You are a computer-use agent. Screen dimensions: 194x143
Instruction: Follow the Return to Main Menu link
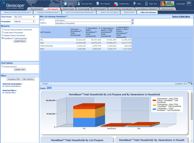181,17
